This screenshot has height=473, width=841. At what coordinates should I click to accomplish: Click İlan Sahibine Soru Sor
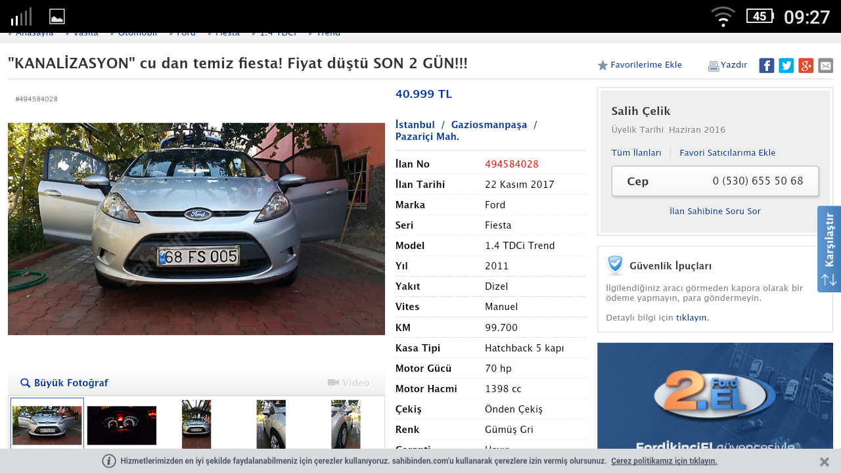715,212
